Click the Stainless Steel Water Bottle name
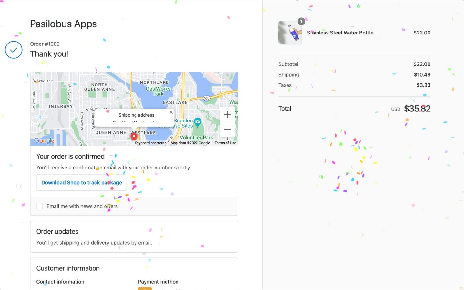The height and width of the screenshot is (290, 464). [340, 33]
